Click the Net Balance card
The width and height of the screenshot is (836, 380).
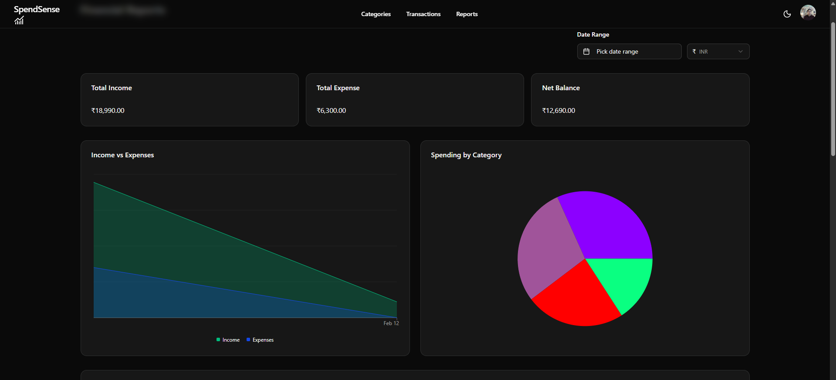pos(640,100)
